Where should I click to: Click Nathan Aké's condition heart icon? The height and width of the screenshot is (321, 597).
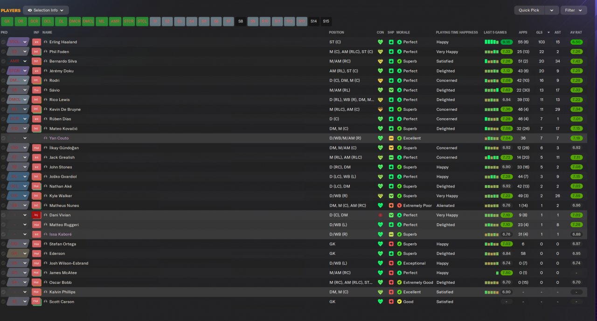[380, 186]
